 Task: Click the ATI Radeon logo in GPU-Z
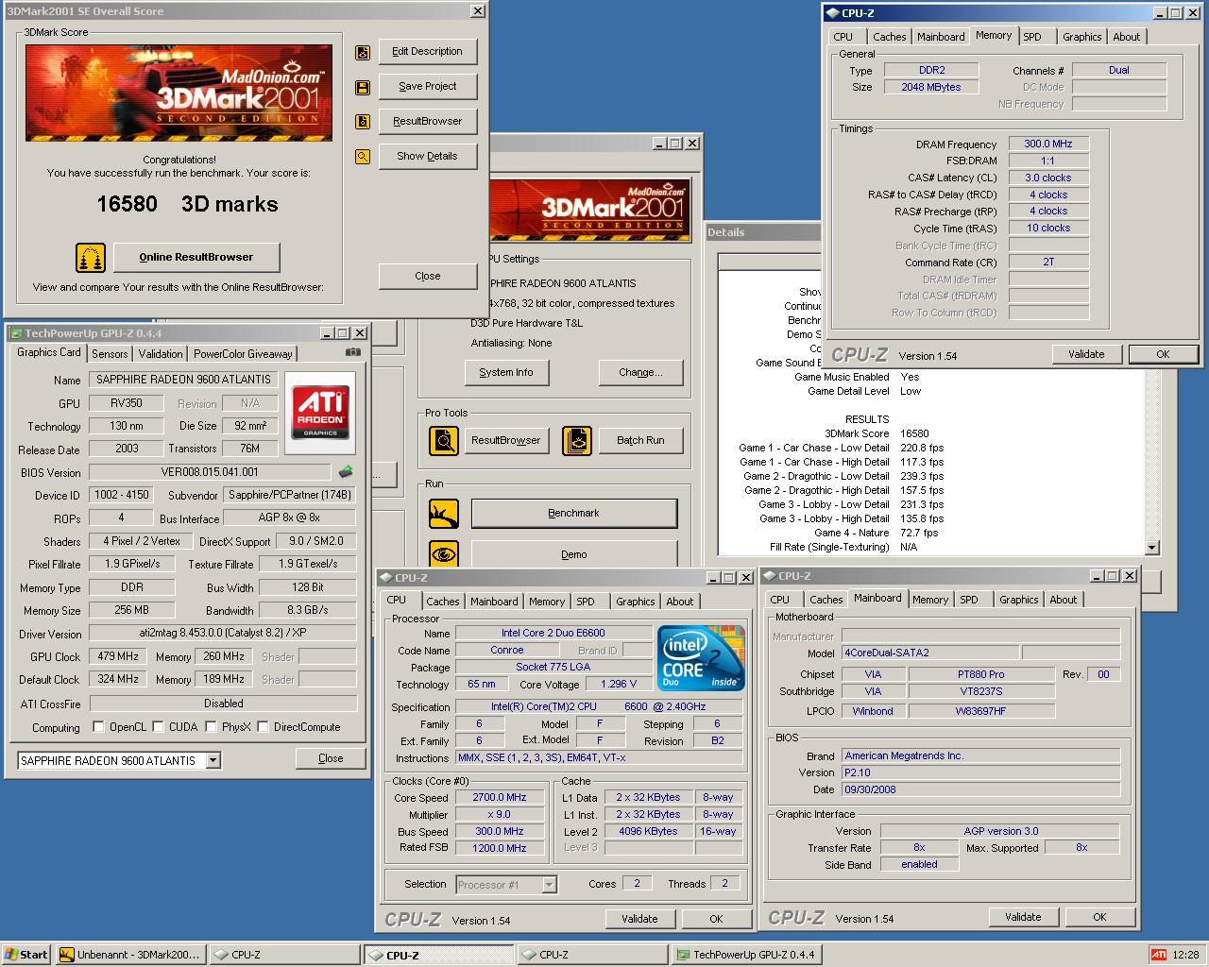coord(320,412)
